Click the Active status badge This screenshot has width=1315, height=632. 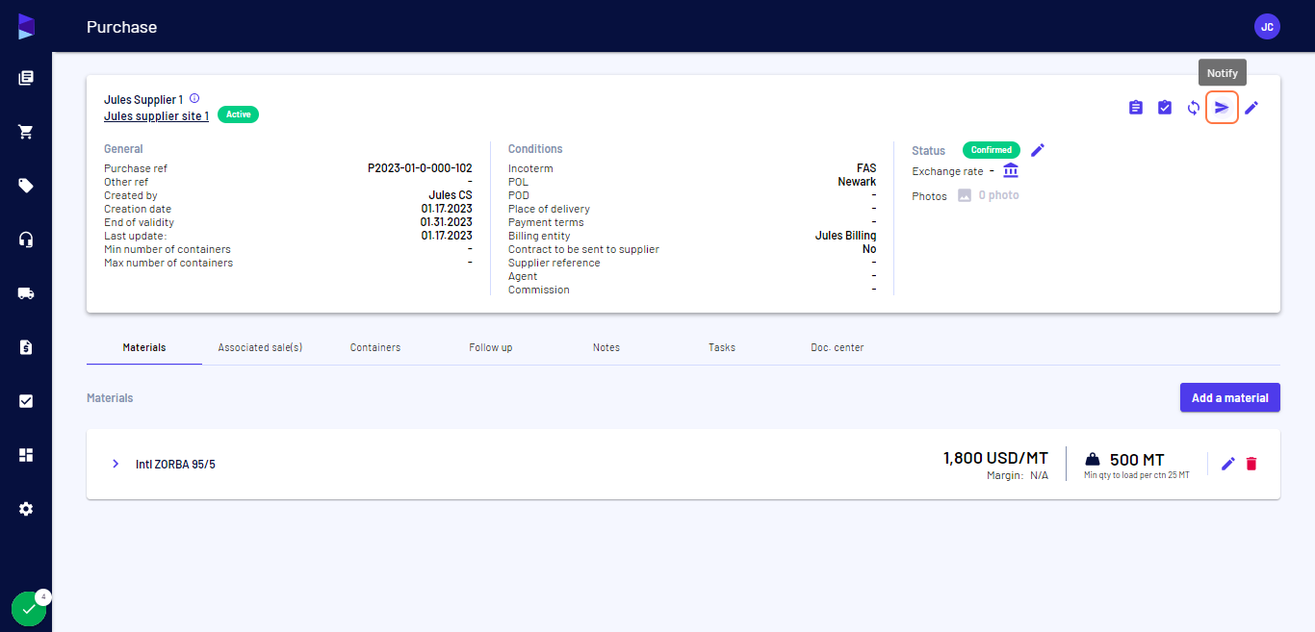pos(239,114)
